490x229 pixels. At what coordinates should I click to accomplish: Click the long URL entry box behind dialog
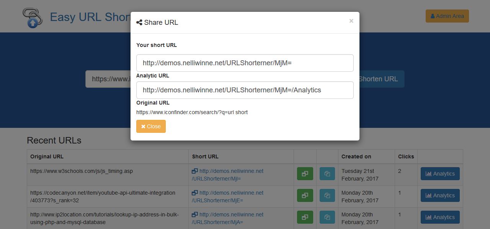(x=108, y=79)
